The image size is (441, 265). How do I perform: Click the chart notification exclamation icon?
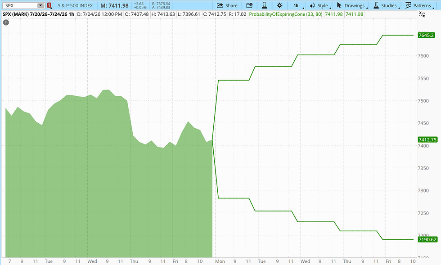coord(6,22)
